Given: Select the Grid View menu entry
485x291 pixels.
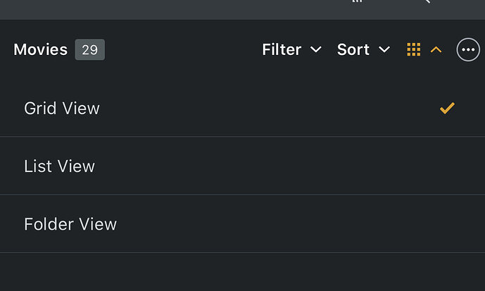Looking at the screenshot, I should point(62,108).
